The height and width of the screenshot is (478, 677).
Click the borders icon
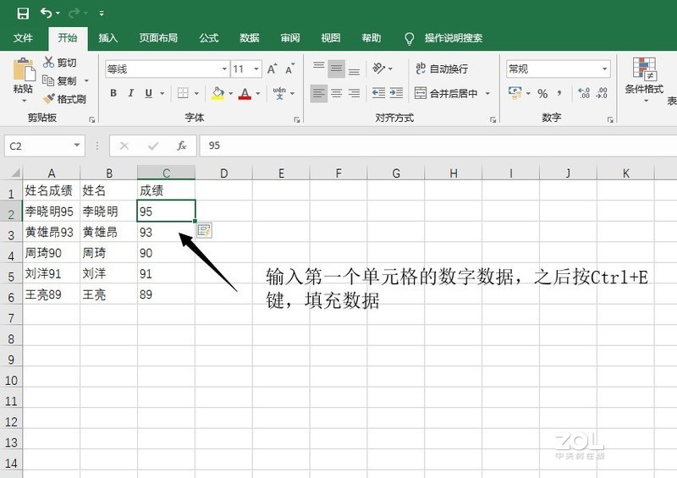tap(183, 93)
